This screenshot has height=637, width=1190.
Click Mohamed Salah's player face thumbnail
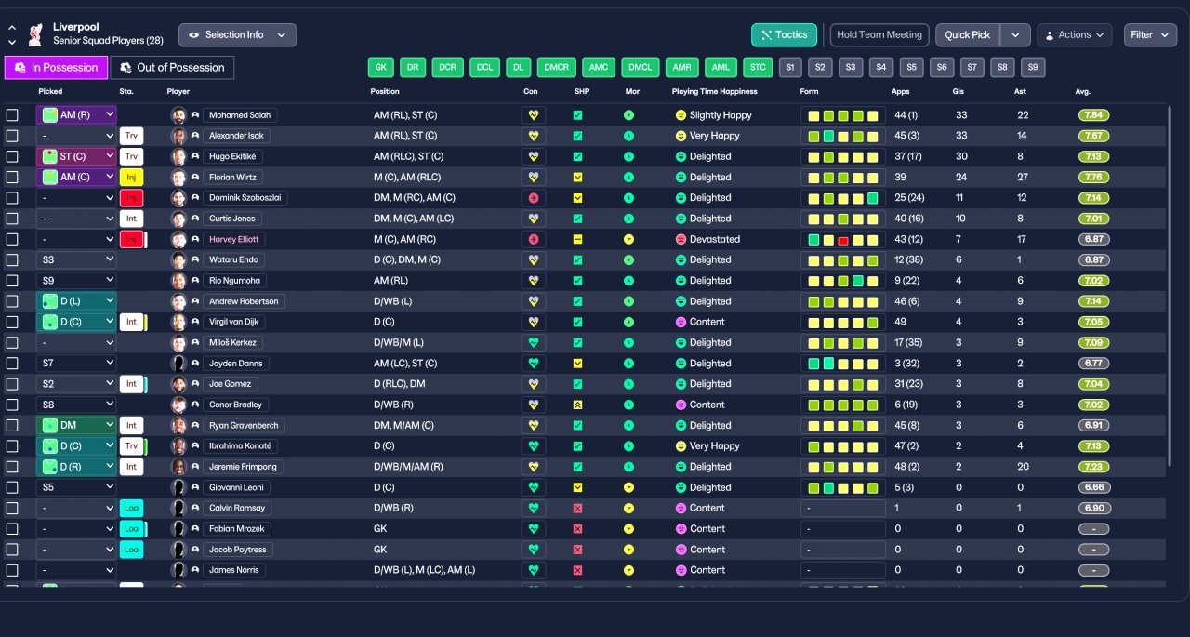178,115
